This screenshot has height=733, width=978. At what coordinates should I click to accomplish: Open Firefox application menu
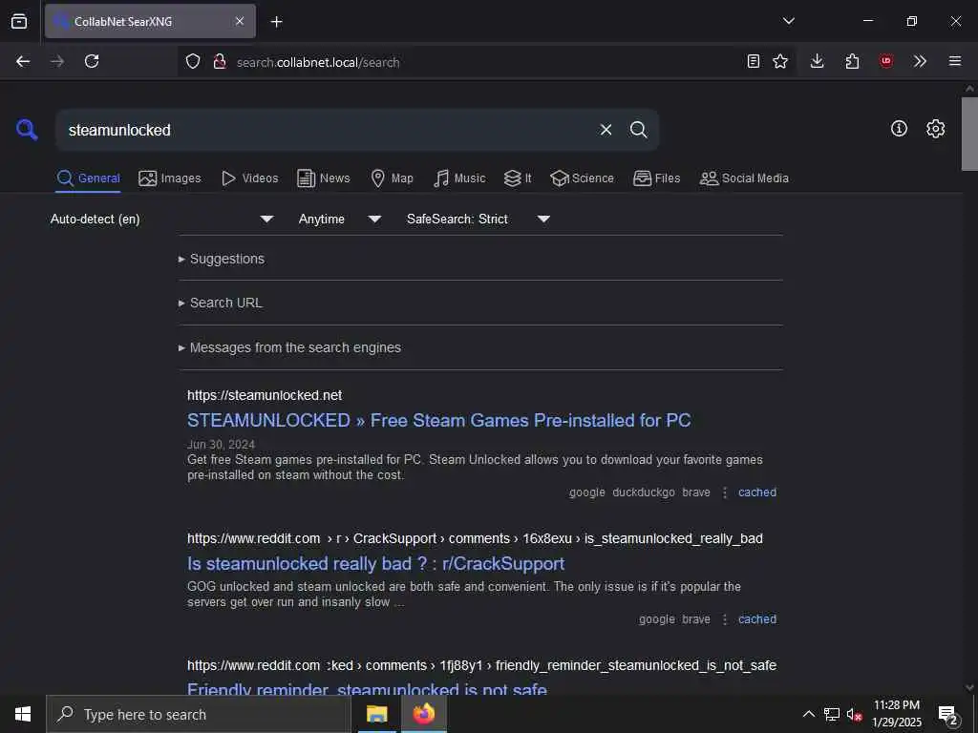pyautogui.click(x=954, y=61)
